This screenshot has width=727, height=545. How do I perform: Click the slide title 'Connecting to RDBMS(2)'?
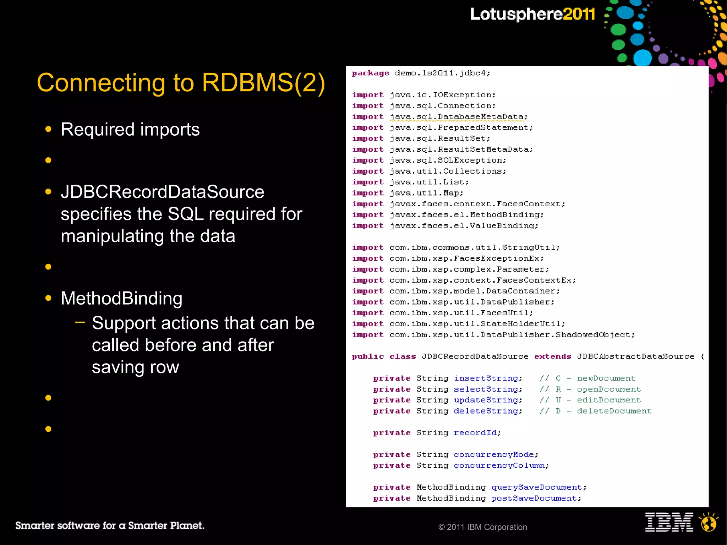point(181,83)
